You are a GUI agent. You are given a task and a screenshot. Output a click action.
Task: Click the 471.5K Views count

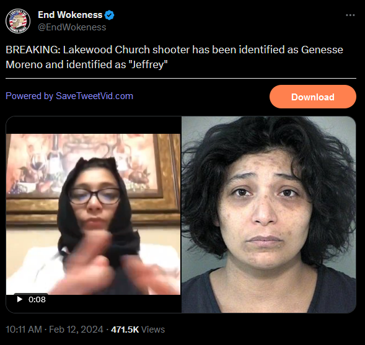coord(138,330)
